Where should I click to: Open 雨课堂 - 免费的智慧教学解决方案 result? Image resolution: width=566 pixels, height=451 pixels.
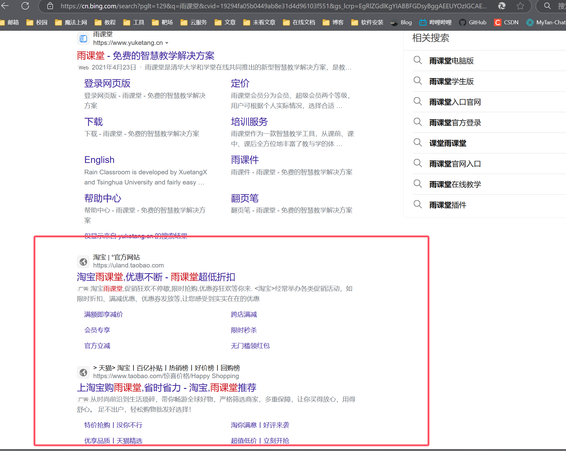(145, 56)
